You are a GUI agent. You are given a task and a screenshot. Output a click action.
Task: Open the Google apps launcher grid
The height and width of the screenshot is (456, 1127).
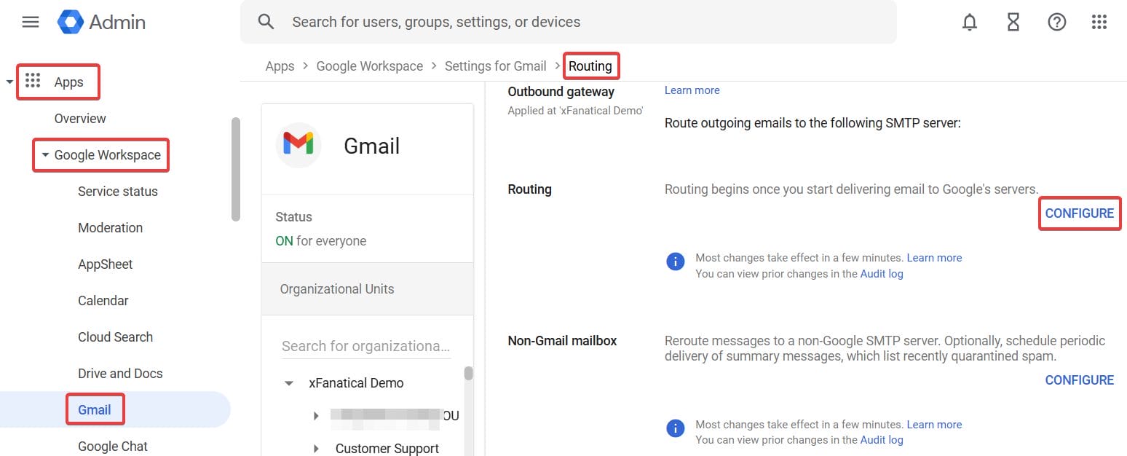(x=1099, y=22)
